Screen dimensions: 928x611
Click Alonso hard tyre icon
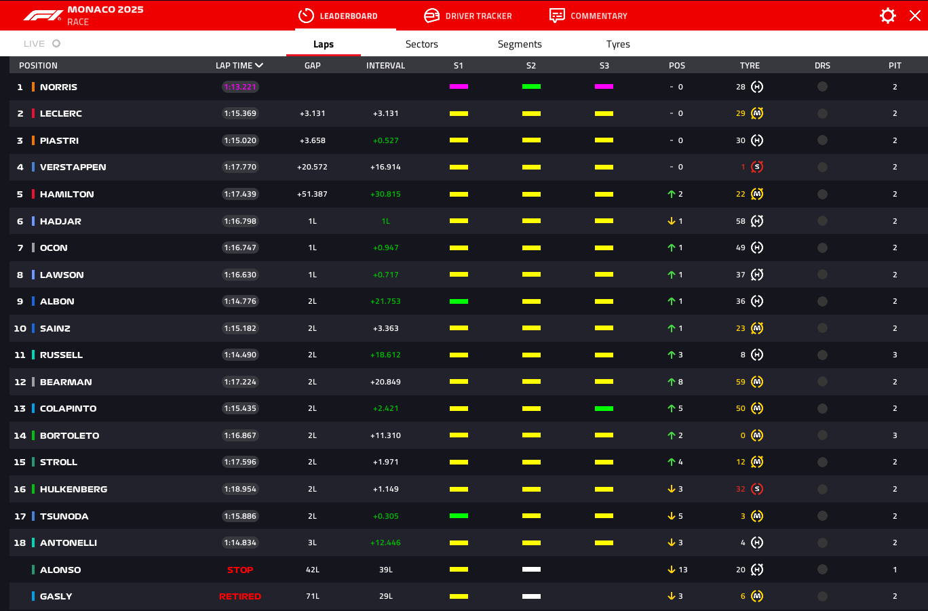[757, 570]
